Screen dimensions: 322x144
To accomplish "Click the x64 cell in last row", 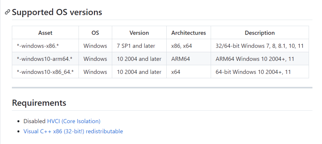I will (x=176, y=72).
